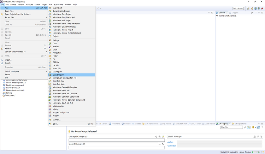This screenshot has height=154, width=265.
Task: Select highlighted Class Diagram entry
Action: (x=72, y=75)
